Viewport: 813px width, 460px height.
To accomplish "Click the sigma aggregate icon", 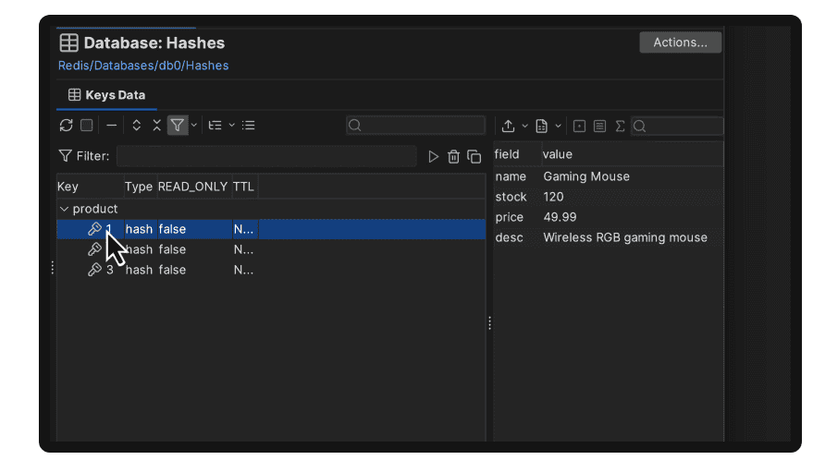I will click(620, 126).
